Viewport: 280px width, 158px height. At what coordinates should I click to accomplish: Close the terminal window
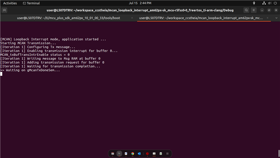[x=276, y=10]
